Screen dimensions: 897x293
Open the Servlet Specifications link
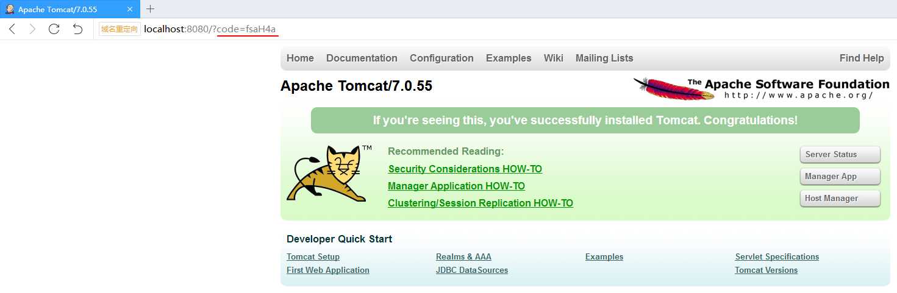tap(777, 256)
